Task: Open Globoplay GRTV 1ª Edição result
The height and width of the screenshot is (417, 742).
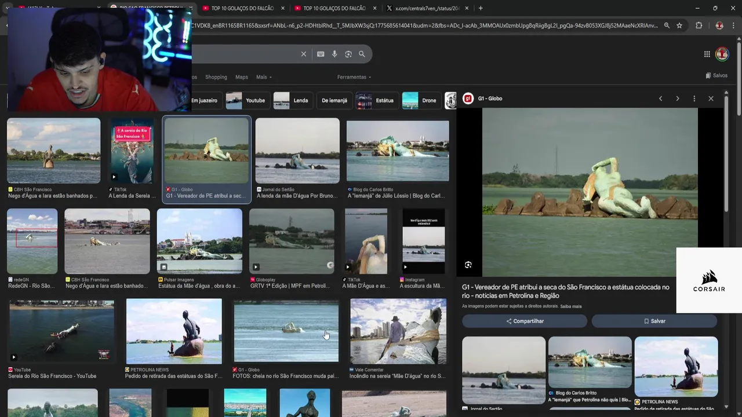Action: point(292,241)
